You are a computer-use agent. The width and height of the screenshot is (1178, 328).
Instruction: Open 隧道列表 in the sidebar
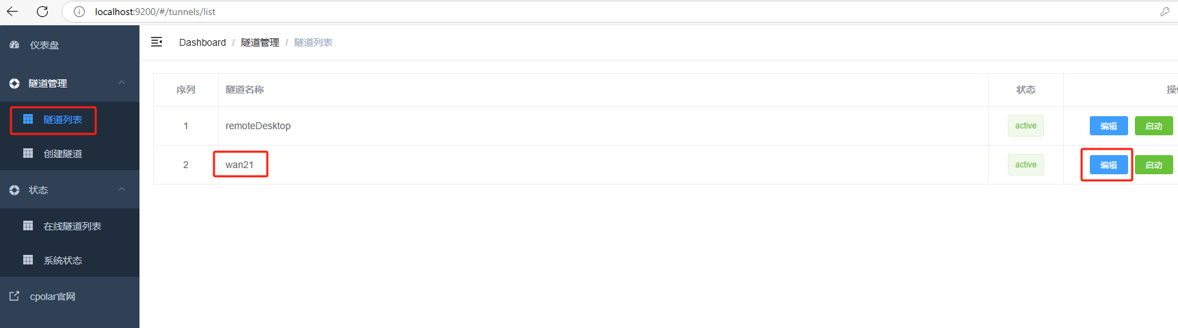click(62, 120)
